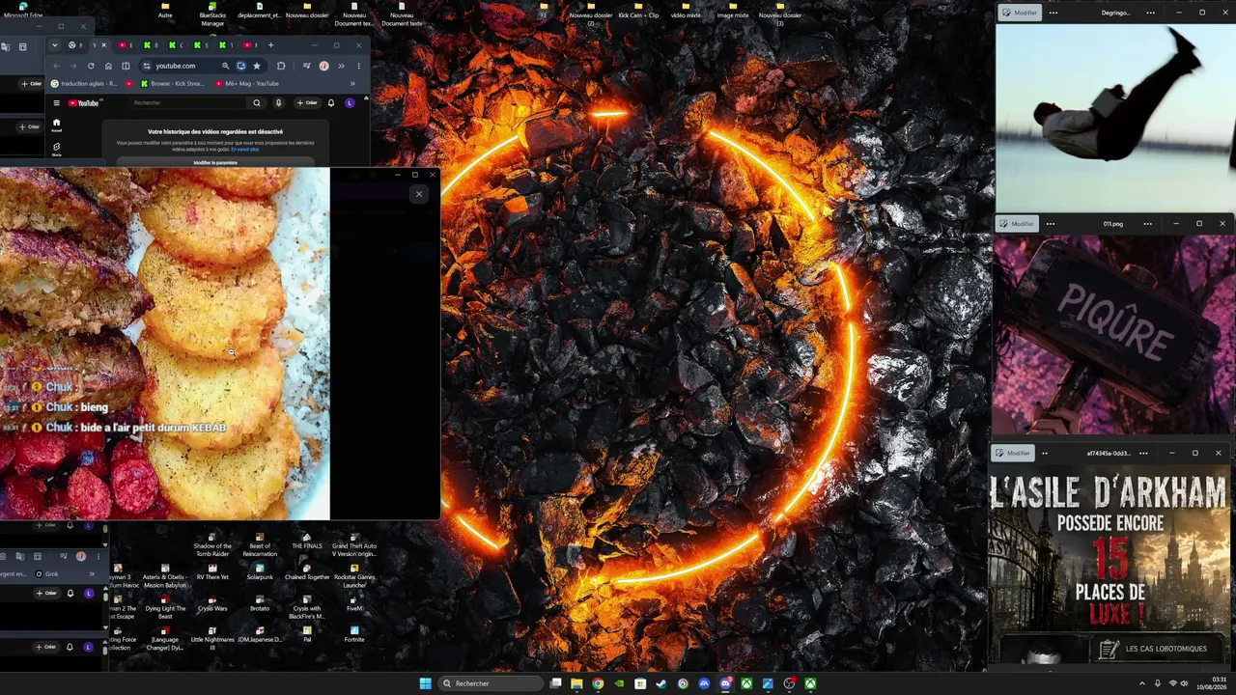Select the Rockstar Games Launcher shortcut
The width and height of the screenshot is (1236, 695).
(354, 576)
